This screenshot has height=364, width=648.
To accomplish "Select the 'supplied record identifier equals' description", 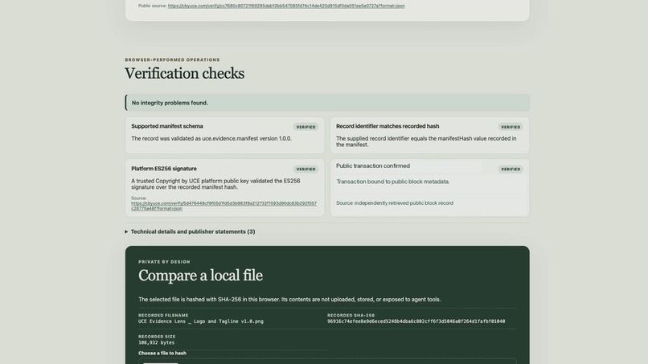I will [x=426, y=141].
